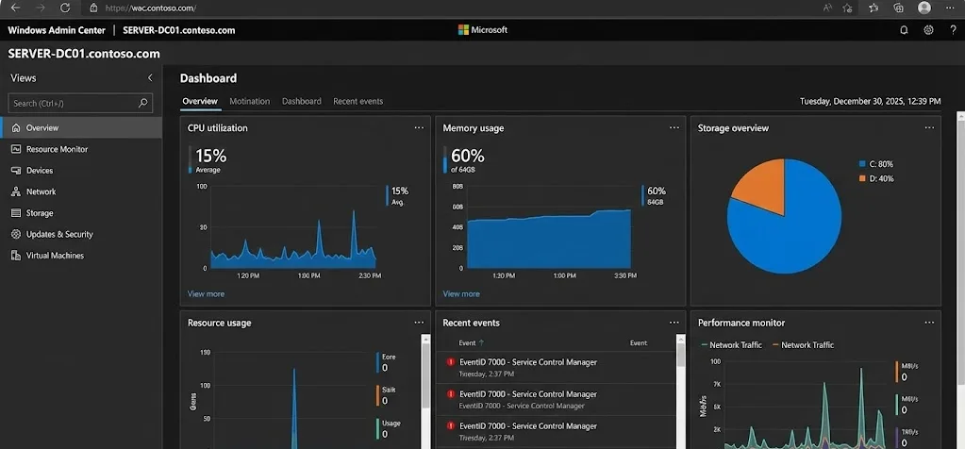This screenshot has height=449, width=965.
Task: Sort recent events by Event column
Action: 471,343
